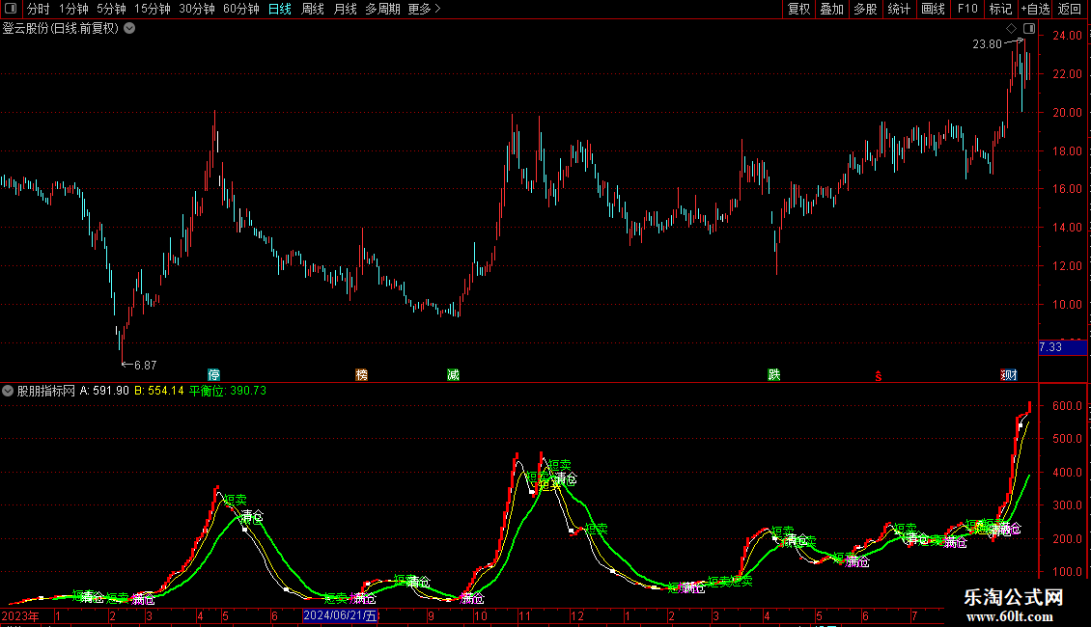The height and width of the screenshot is (627, 1091).
Task: Click the 股朋指标网 indicator name
Action: (46, 391)
